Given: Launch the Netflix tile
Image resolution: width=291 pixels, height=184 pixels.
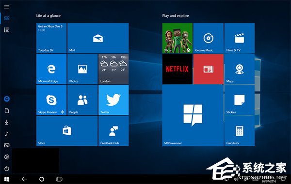Looking at the screenshot, I should click(x=178, y=69).
